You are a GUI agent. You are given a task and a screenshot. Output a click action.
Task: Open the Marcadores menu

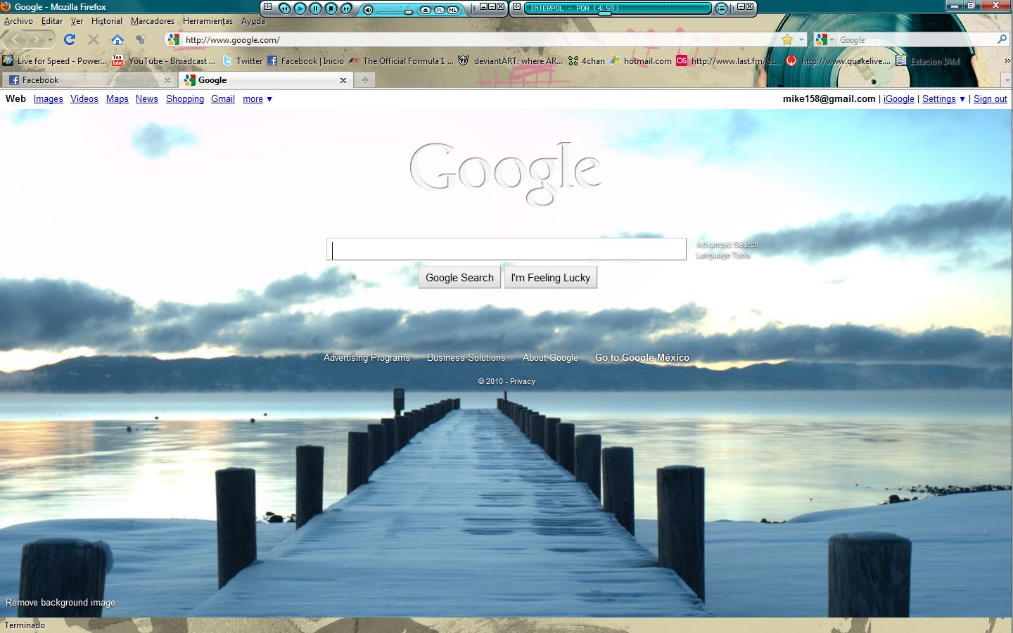[152, 21]
